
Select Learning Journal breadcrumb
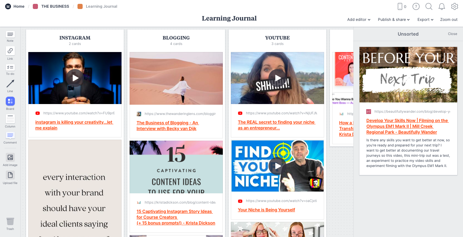point(102,6)
